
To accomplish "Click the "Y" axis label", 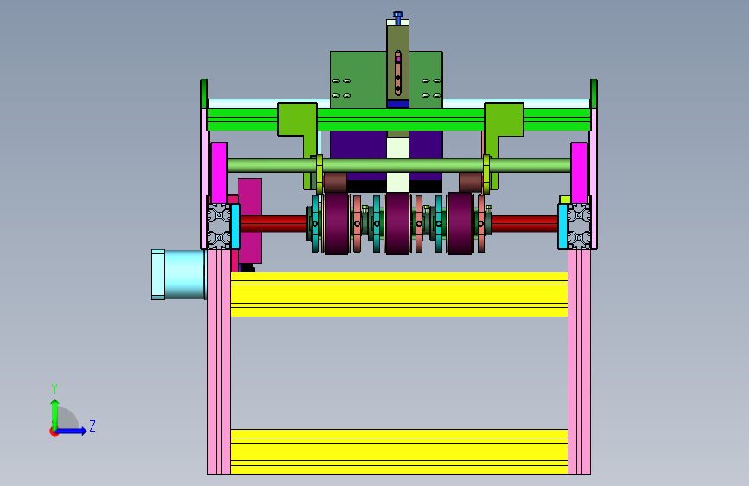I will pyautogui.click(x=54, y=388).
